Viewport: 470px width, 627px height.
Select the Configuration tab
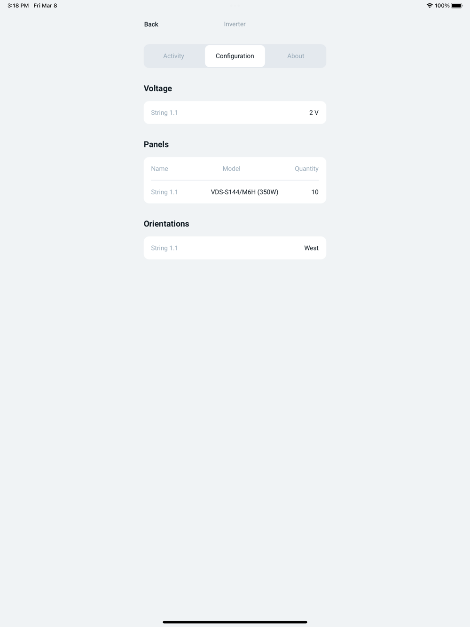[x=235, y=56]
